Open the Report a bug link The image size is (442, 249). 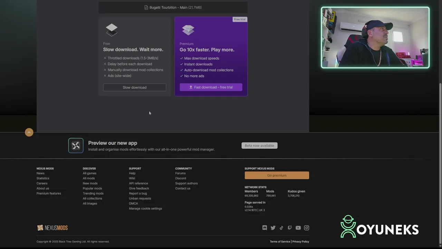(138, 193)
